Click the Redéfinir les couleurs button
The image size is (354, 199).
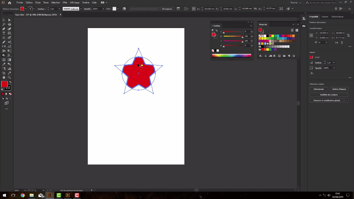click(329, 95)
